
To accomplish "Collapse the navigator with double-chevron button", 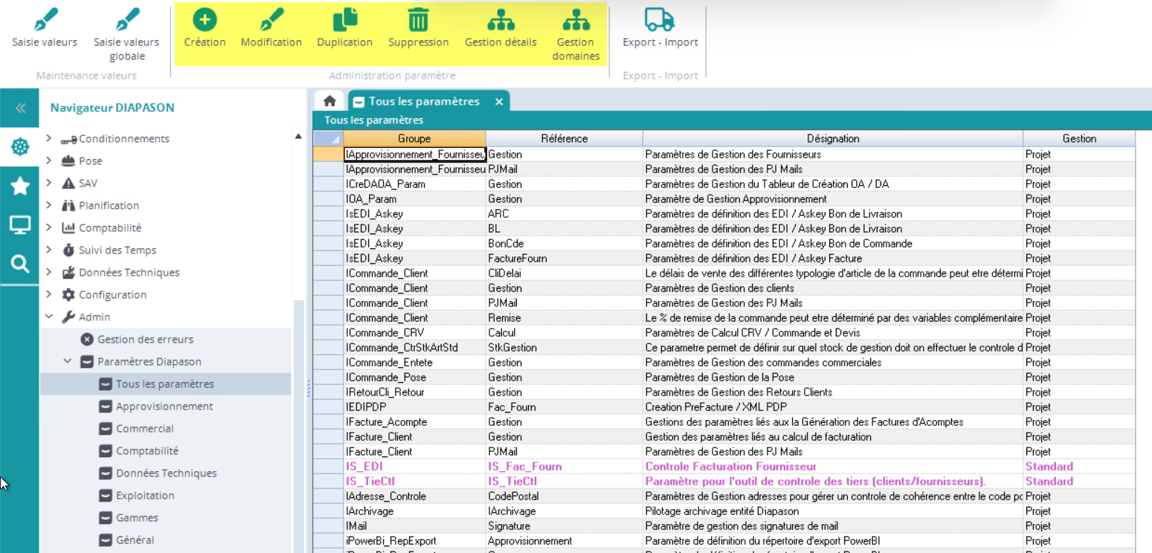I will click(x=20, y=109).
